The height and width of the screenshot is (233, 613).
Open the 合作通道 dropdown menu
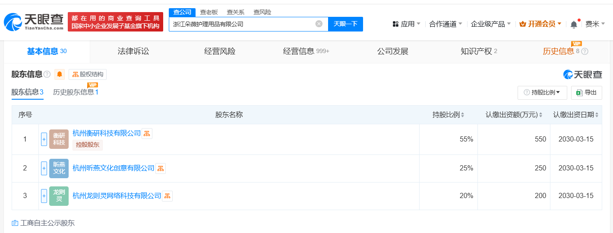pos(446,24)
